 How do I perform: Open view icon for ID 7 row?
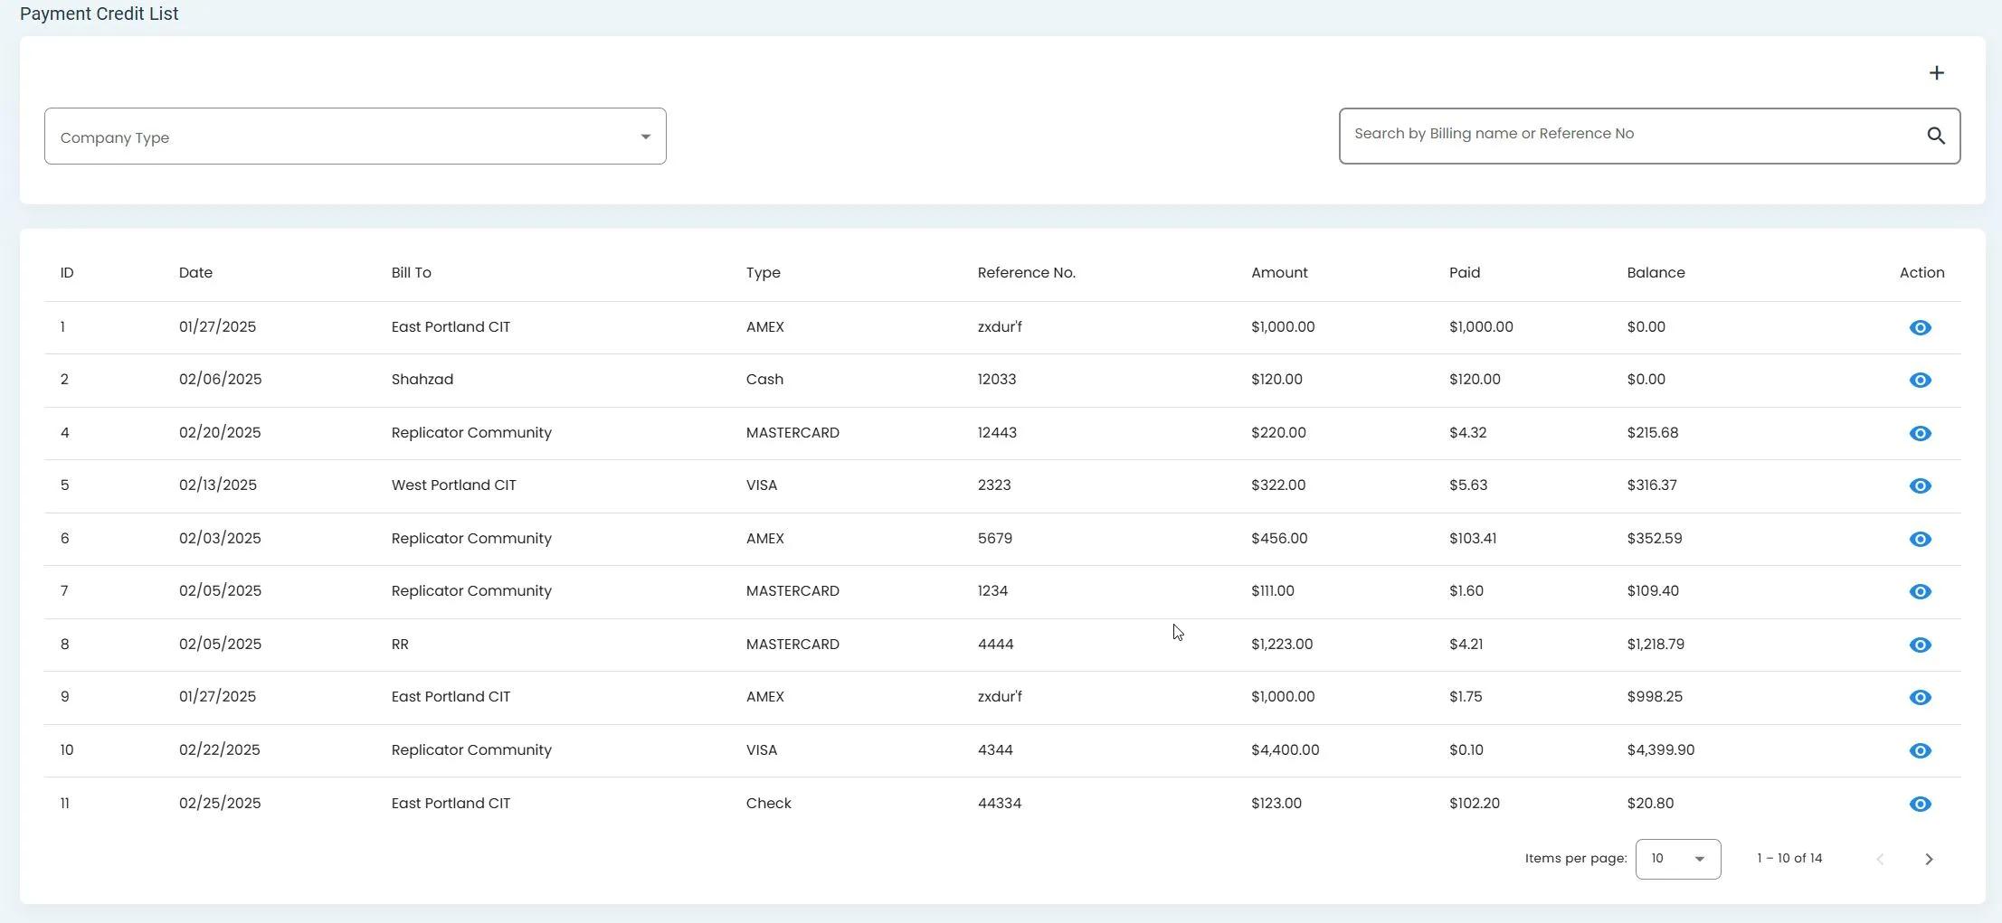click(x=1920, y=592)
